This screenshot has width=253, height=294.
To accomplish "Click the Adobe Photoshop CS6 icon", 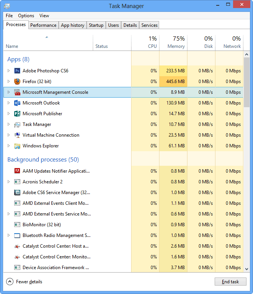I will pos(17,71).
